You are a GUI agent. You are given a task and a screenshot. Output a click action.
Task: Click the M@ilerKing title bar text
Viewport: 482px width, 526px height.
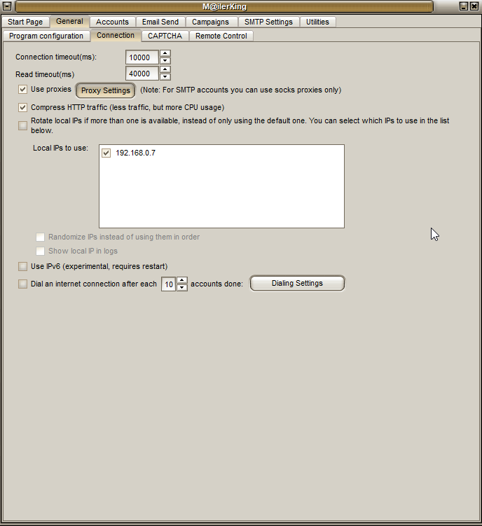(x=225, y=6)
